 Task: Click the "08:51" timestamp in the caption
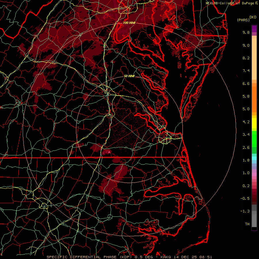(x=206, y=257)
